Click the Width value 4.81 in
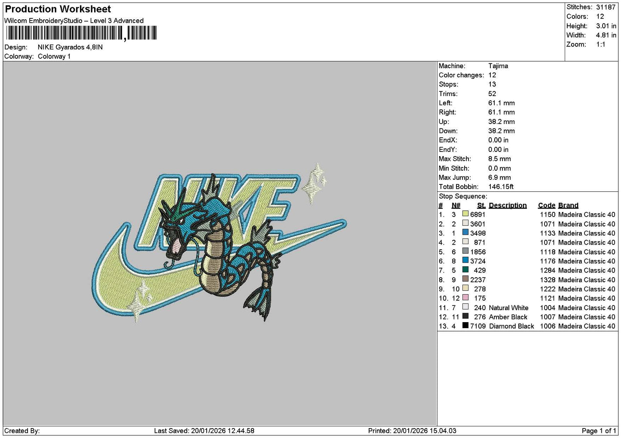 click(x=606, y=36)
